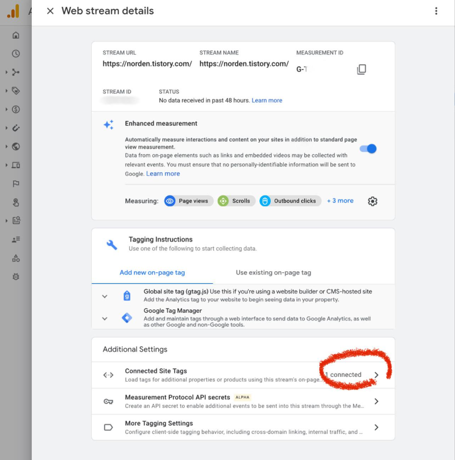The image size is (455, 460).
Task: Open Realtime clock icon in sidebar
Action: (16, 53)
